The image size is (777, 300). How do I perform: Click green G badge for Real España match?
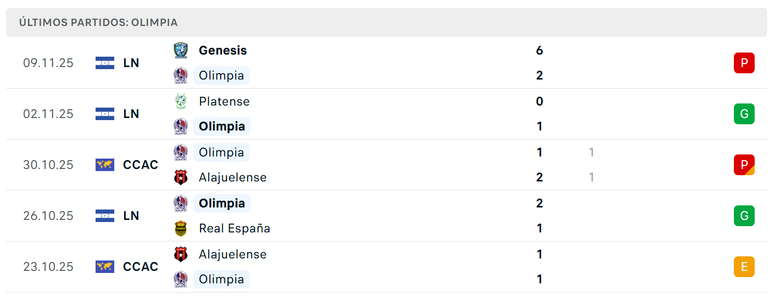(744, 216)
